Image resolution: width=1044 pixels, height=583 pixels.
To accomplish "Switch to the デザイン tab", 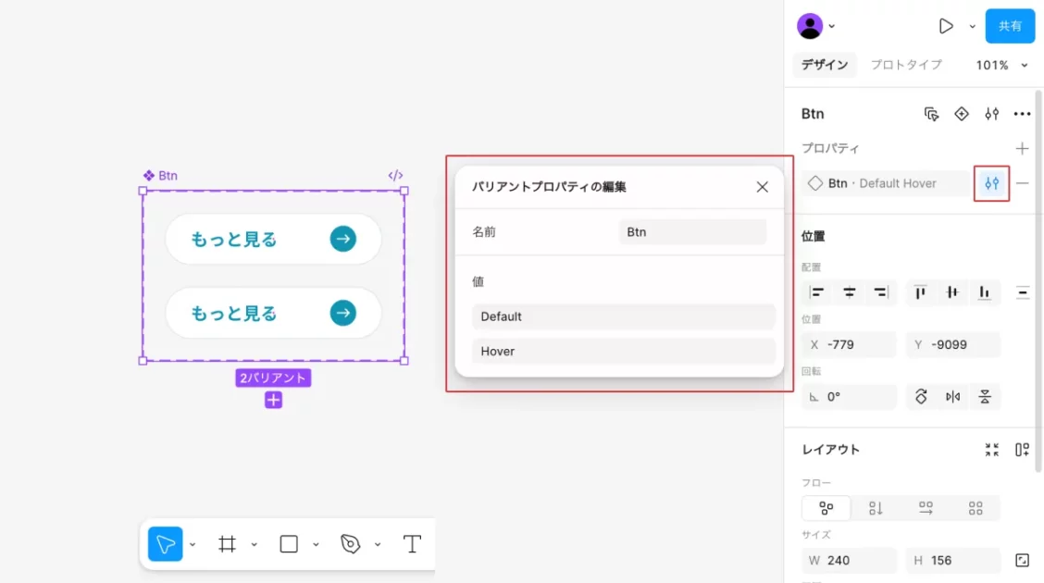I will tap(825, 65).
